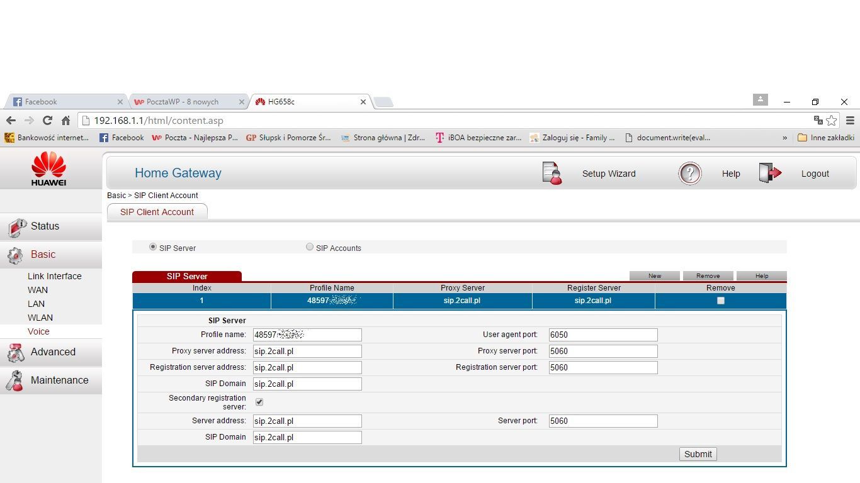This screenshot has height=483, width=860.
Task: Expand the Maintenance sidebar section
Action: 59,380
